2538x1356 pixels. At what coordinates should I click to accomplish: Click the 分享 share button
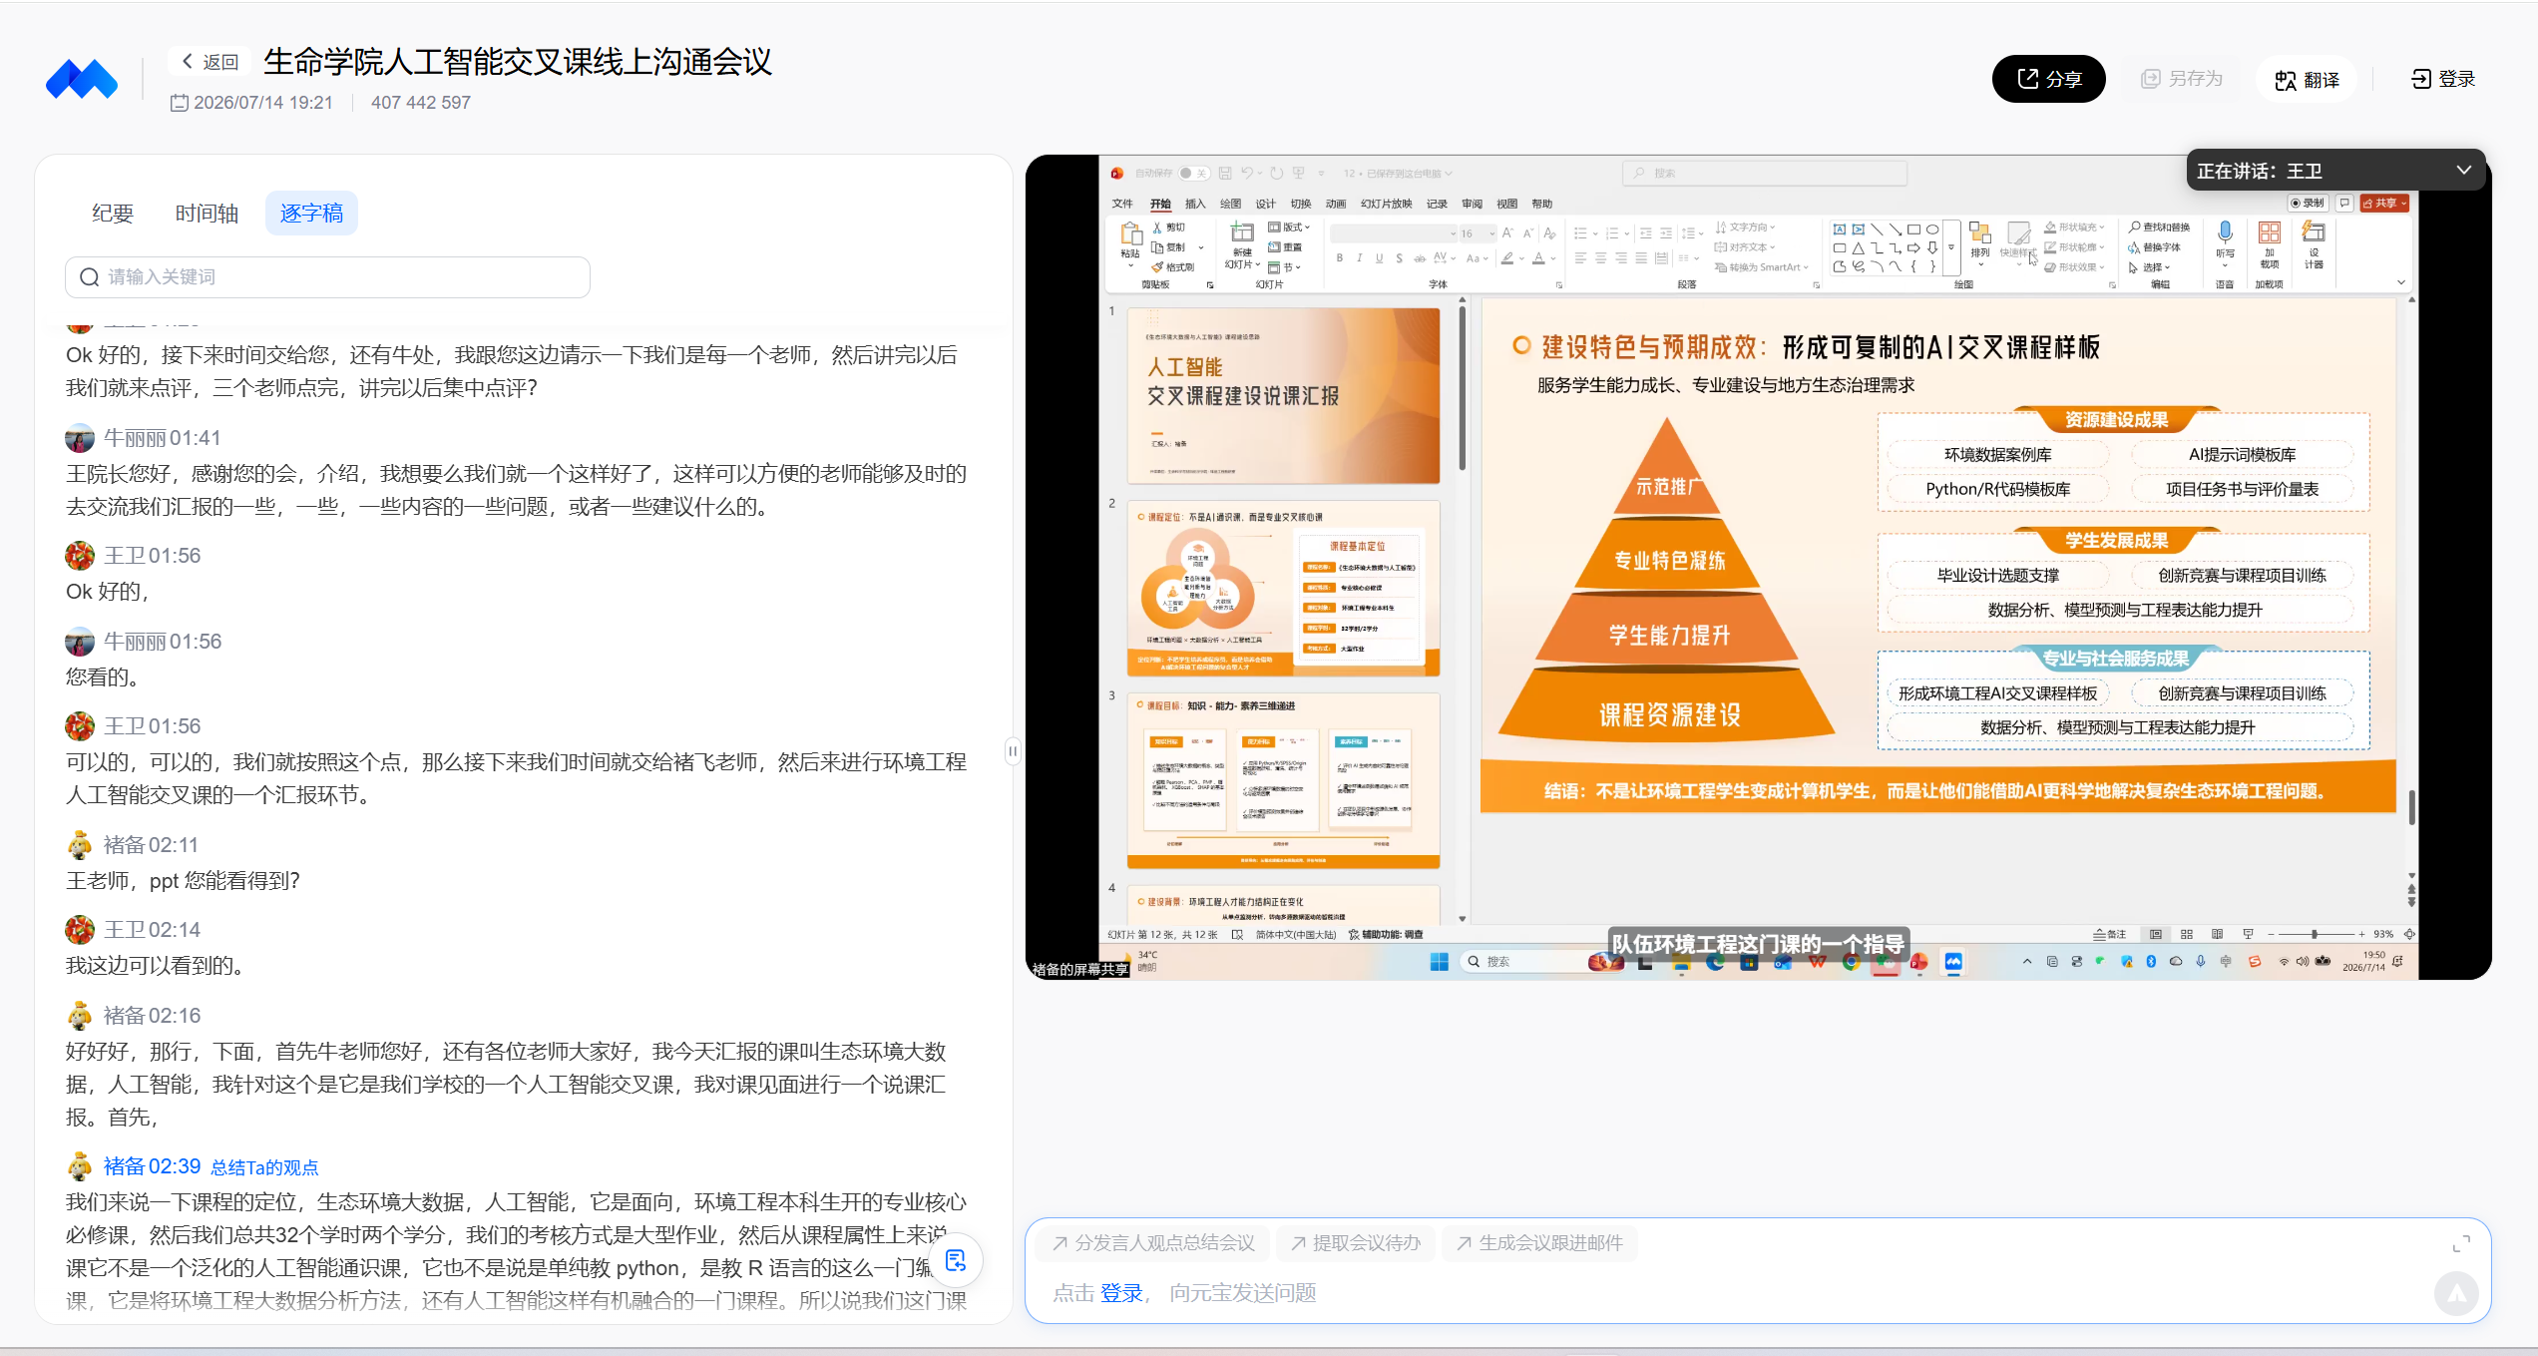pyautogui.click(x=2048, y=79)
